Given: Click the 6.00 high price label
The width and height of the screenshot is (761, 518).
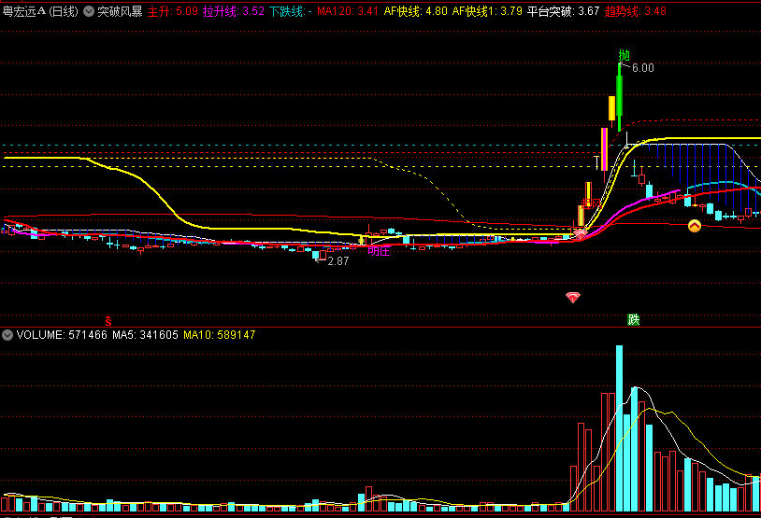Looking at the screenshot, I should (642, 68).
